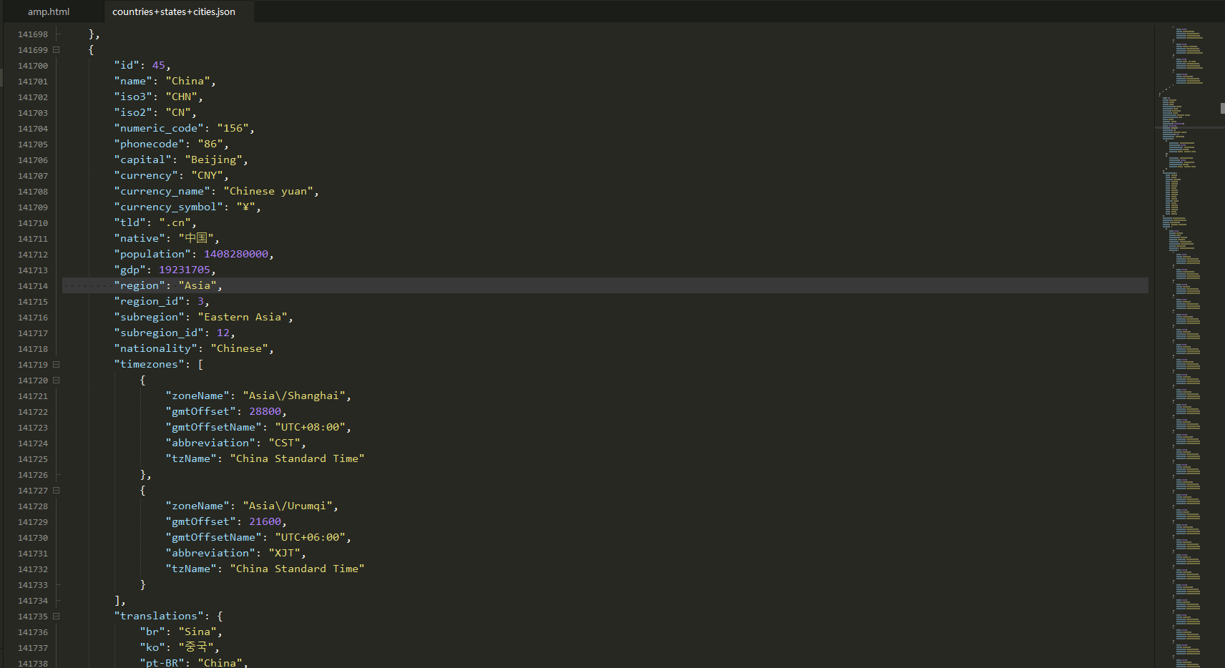
Task: Click line number 141714
Action: 32,285
